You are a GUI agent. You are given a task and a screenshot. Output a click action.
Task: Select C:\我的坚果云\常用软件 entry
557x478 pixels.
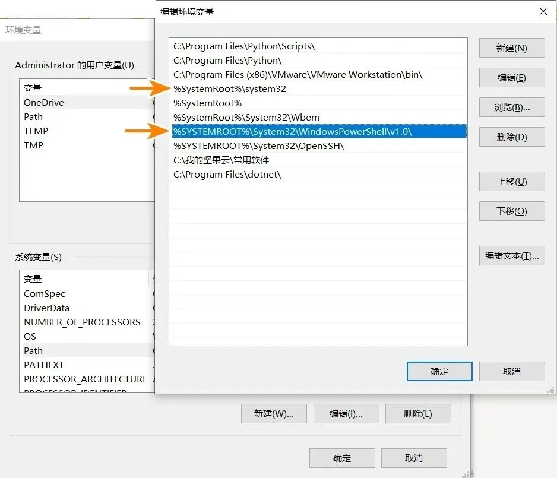pos(319,160)
